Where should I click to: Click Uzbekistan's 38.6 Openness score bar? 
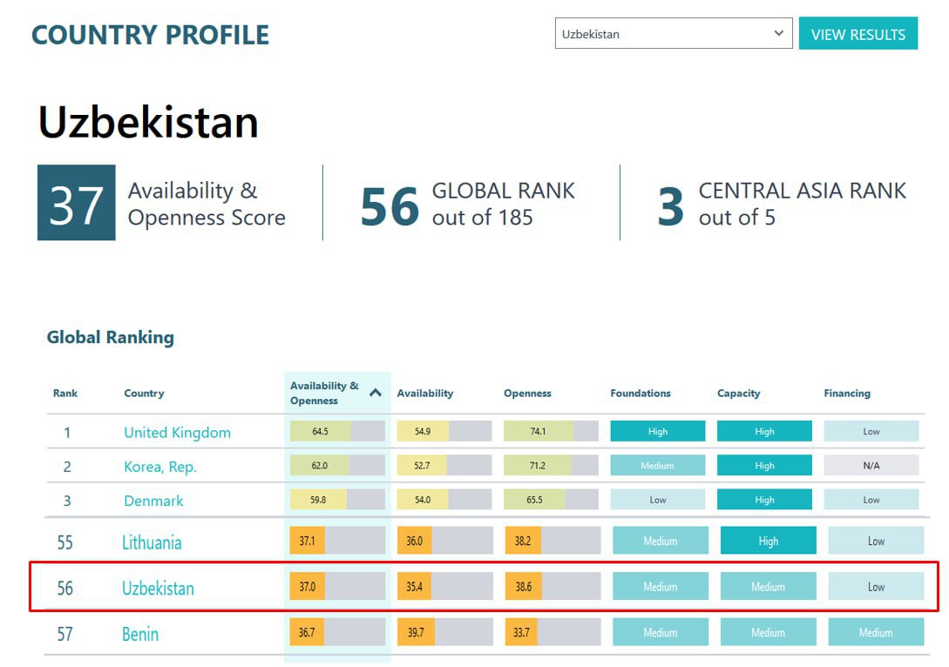click(x=552, y=587)
